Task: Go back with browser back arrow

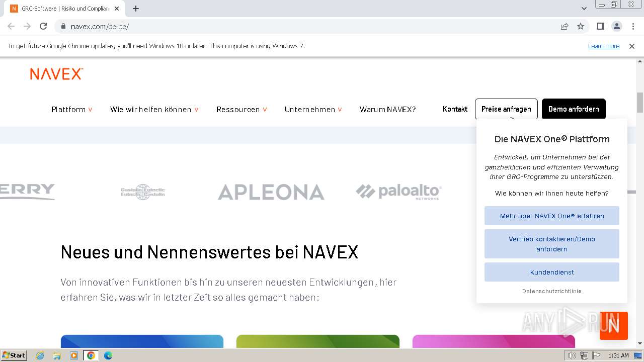Action: [x=11, y=26]
